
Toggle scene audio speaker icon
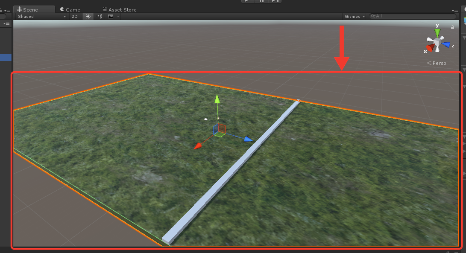(x=99, y=17)
